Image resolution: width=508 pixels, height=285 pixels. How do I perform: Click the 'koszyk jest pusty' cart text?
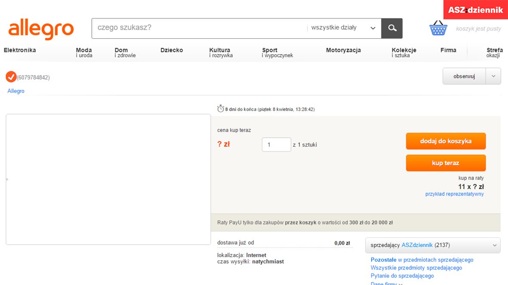point(479,29)
